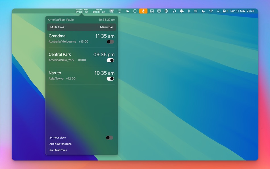This screenshot has width=270, height=169.
Task: Click America/Sao_Paulo local zone label
Action: pyautogui.click(x=61, y=20)
